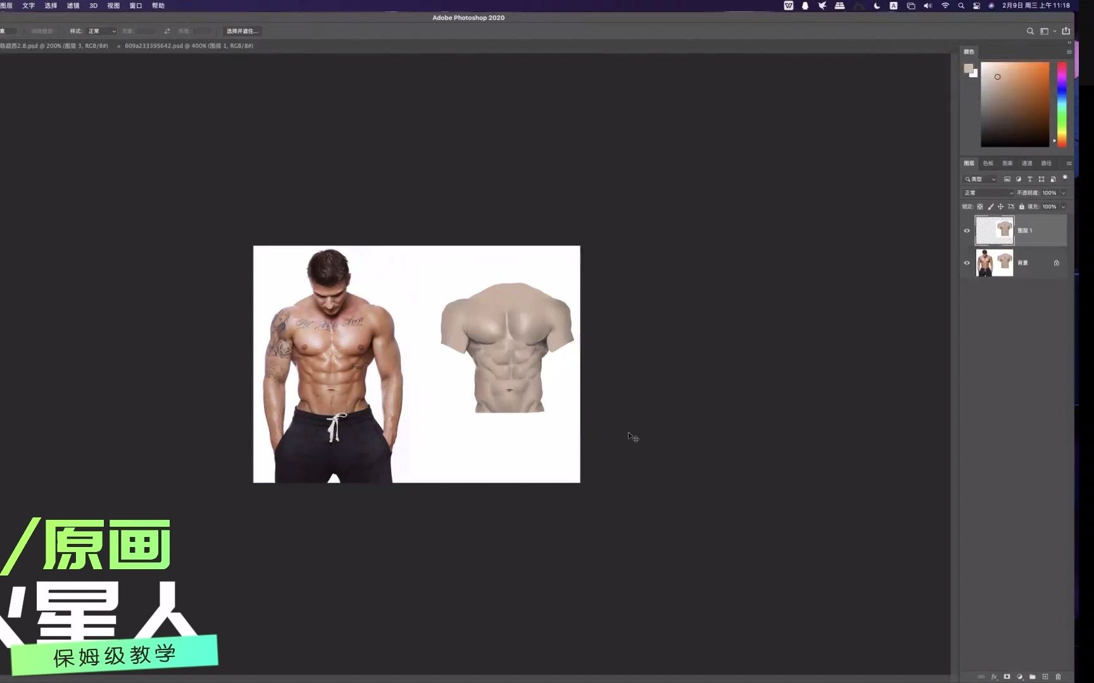
Task: Switch to the 图案 panel tab
Action: pyautogui.click(x=1007, y=163)
